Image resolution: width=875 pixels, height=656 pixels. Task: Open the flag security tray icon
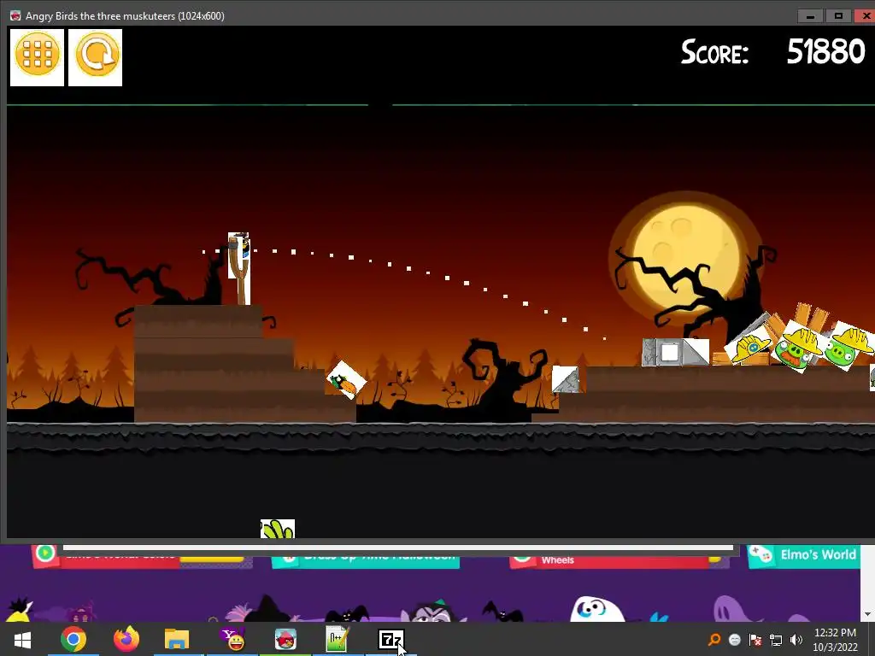[755, 640]
